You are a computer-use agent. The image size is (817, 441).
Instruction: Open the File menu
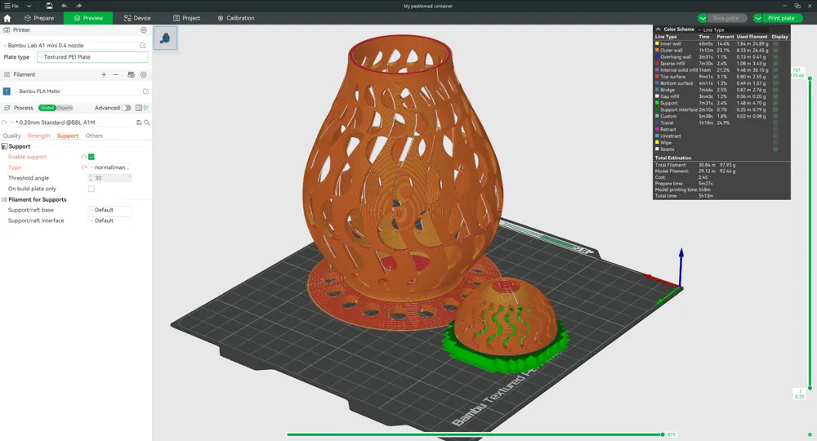[11, 6]
